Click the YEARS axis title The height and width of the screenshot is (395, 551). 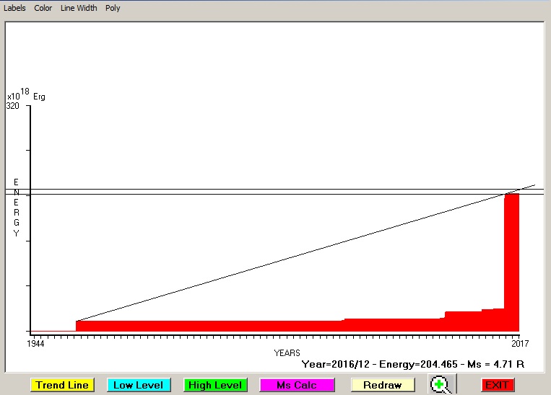pyautogui.click(x=287, y=352)
